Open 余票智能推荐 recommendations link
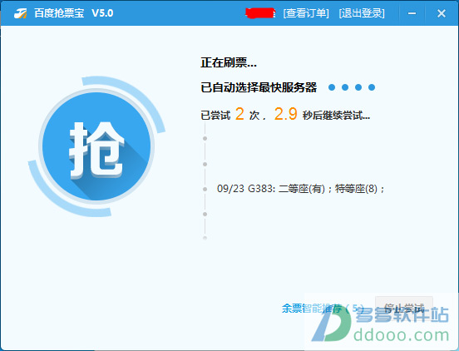459x351 pixels. tap(323, 309)
